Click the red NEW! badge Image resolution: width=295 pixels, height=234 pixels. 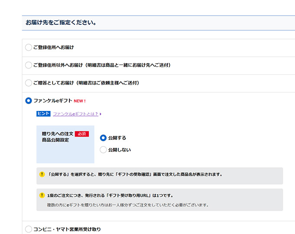[x=80, y=101]
